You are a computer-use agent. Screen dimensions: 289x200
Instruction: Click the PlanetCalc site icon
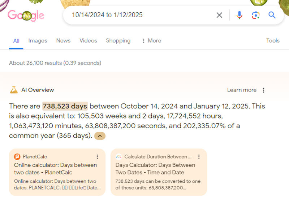click(17, 157)
